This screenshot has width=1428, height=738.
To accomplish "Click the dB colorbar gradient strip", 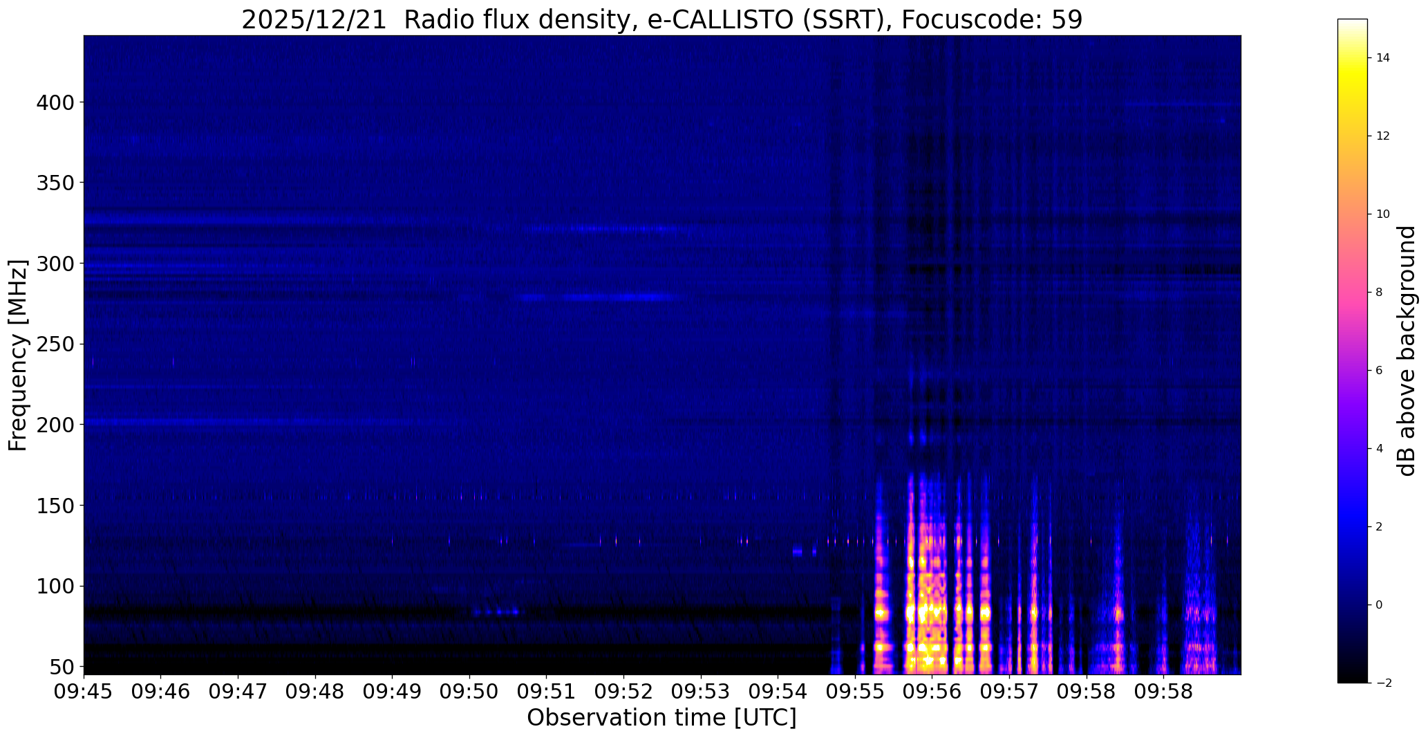I will click(1353, 351).
